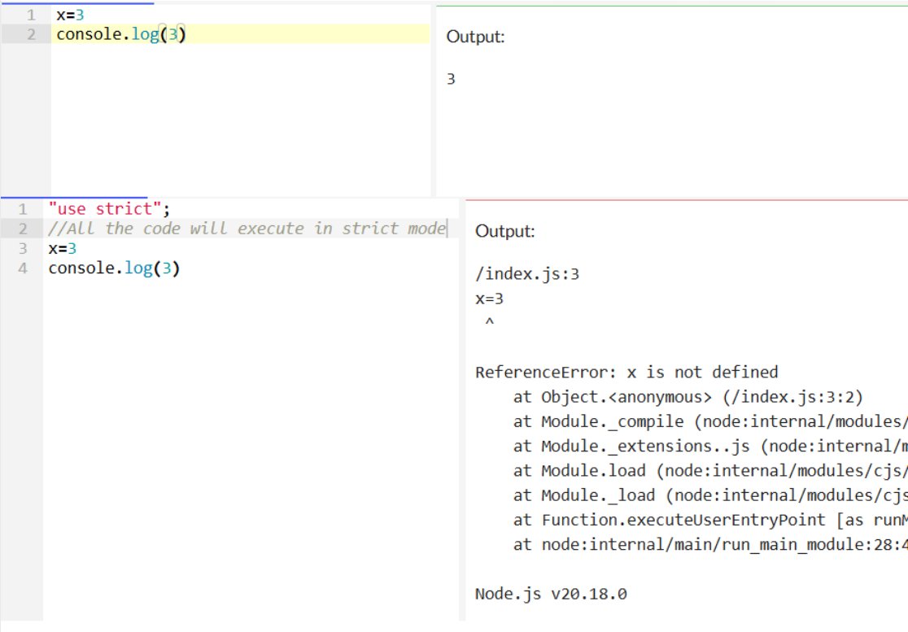This screenshot has width=908, height=632.
Task: Select gutter line number 2 on the highlighted row
Action: (31, 35)
